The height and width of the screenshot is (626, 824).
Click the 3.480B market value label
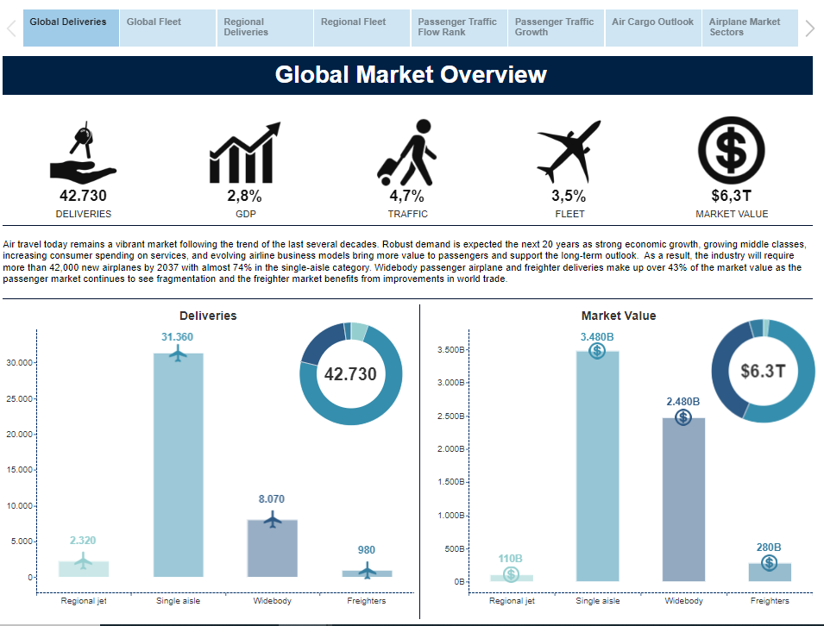point(597,336)
